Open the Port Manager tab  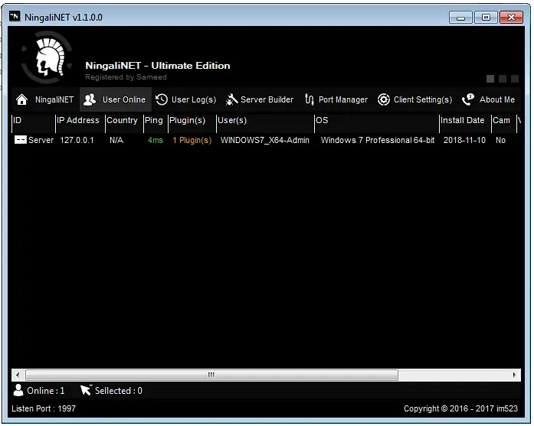336,99
